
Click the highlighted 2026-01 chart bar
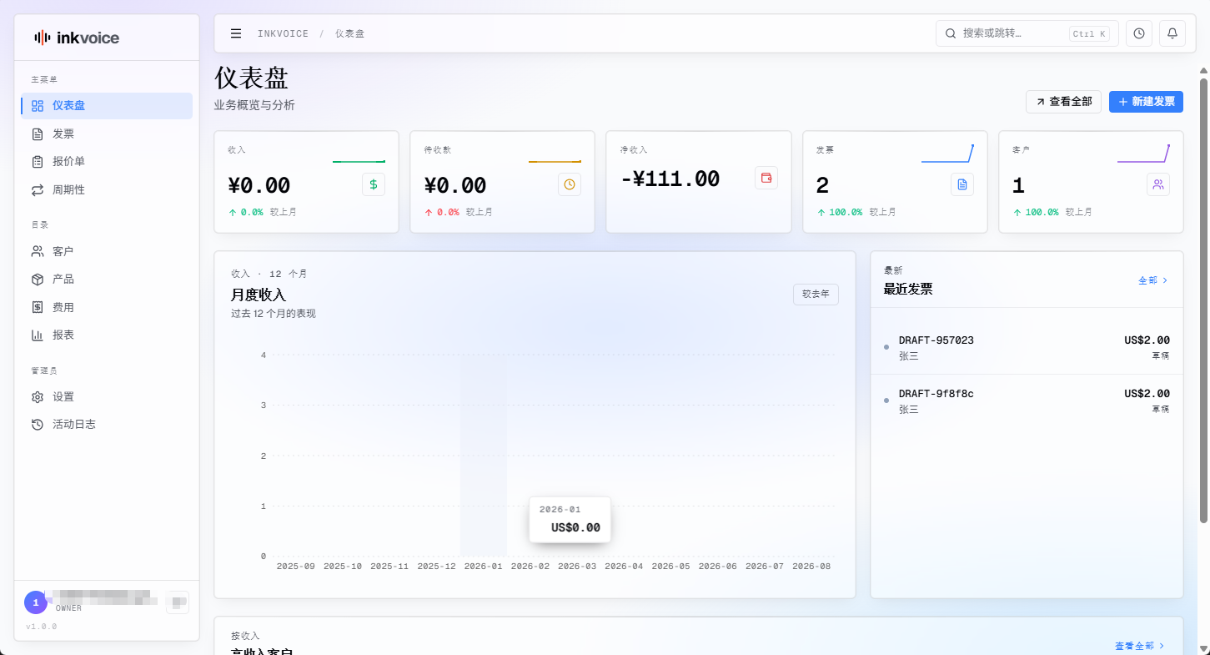[x=484, y=457]
